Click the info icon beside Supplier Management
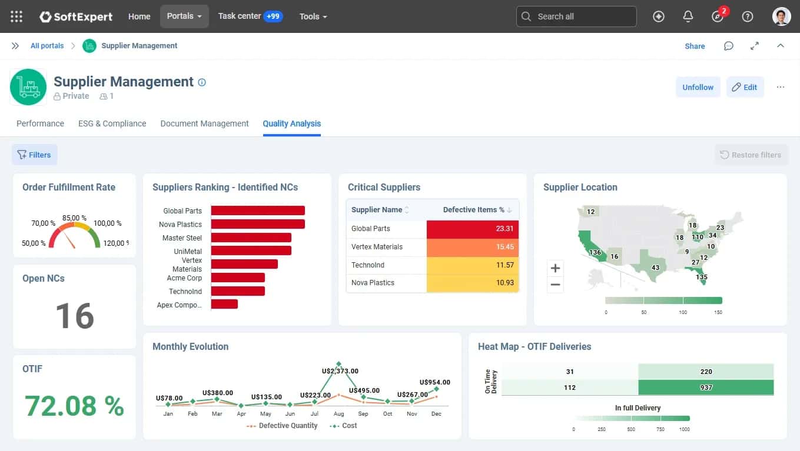 [202, 82]
